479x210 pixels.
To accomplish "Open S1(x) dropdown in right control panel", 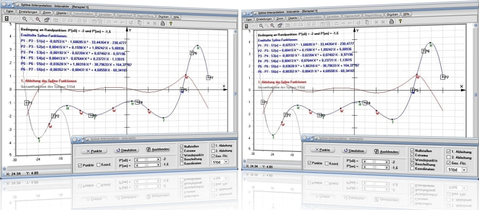I will (457, 170).
